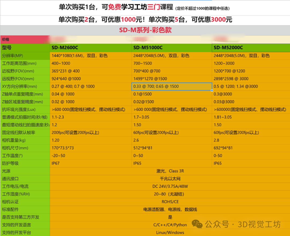Select the SD-M51000C model header cell

(172, 48)
